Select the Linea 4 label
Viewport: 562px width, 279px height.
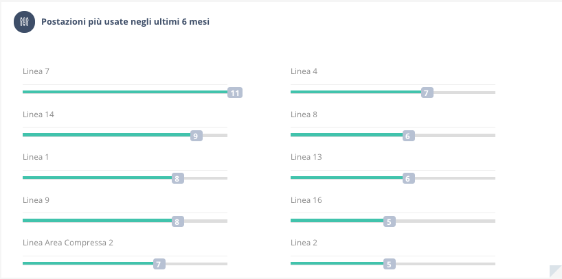tap(304, 71)
